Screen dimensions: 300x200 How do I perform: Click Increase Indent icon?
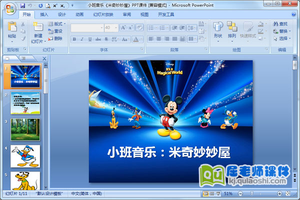pos(182,28)
